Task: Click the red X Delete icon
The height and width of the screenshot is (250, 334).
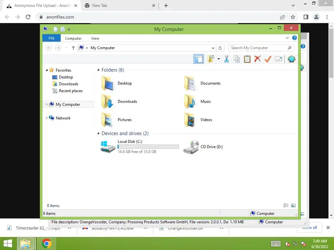Action: click(257, 59)
